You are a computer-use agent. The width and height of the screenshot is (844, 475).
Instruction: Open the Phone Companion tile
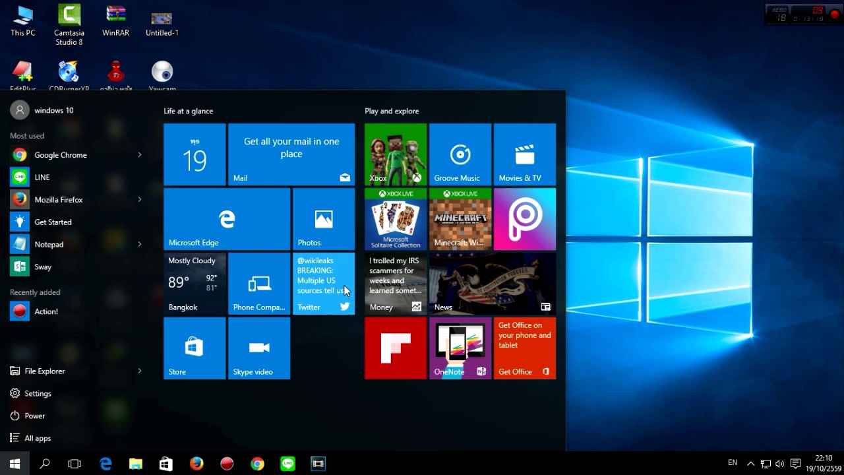[259, 284]
